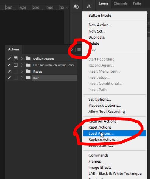Image resolution: width=150 pixels, height=179 pixels.
Task: Load LAB - Black & White Technique set
Action: pyautogui.click(x=114, y=174)
